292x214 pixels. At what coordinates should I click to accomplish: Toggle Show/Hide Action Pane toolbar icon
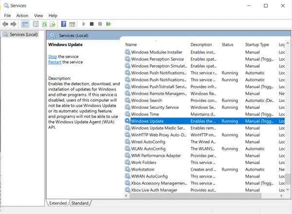72,24
